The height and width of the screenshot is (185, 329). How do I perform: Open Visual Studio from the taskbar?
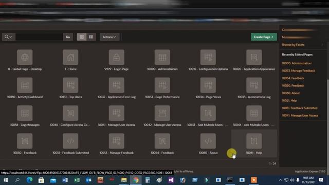171,180
